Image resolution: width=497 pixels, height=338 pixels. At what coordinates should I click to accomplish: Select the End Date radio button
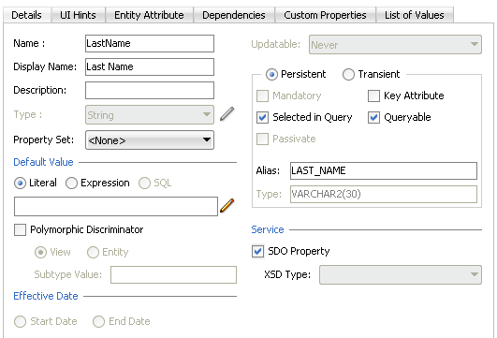point(98,321)
